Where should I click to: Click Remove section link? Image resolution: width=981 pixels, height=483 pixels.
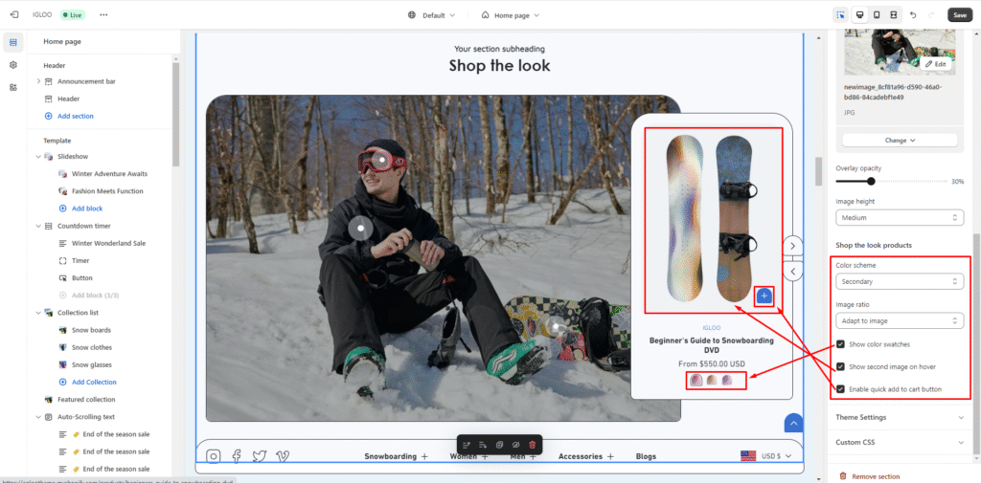(x=875, y=475)
